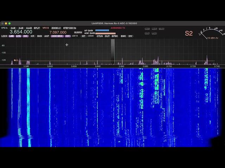Click the VFO A label
Image resolution: width=225 pixels, height=168 pixels.
(4, 28)
